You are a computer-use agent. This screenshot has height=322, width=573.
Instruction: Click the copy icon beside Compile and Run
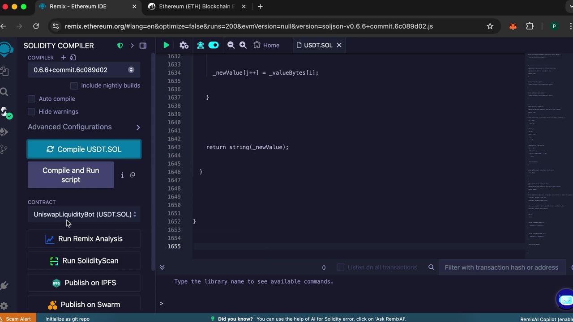(x=133, y=175)
